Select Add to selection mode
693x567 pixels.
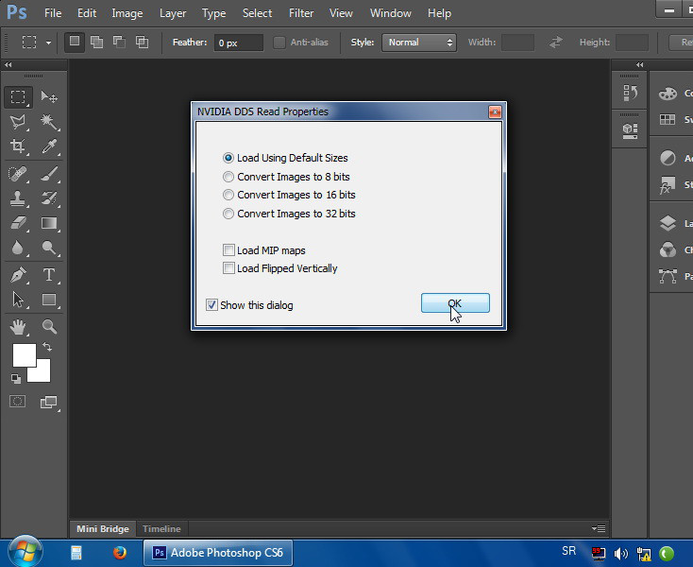(x=97, y=42)
